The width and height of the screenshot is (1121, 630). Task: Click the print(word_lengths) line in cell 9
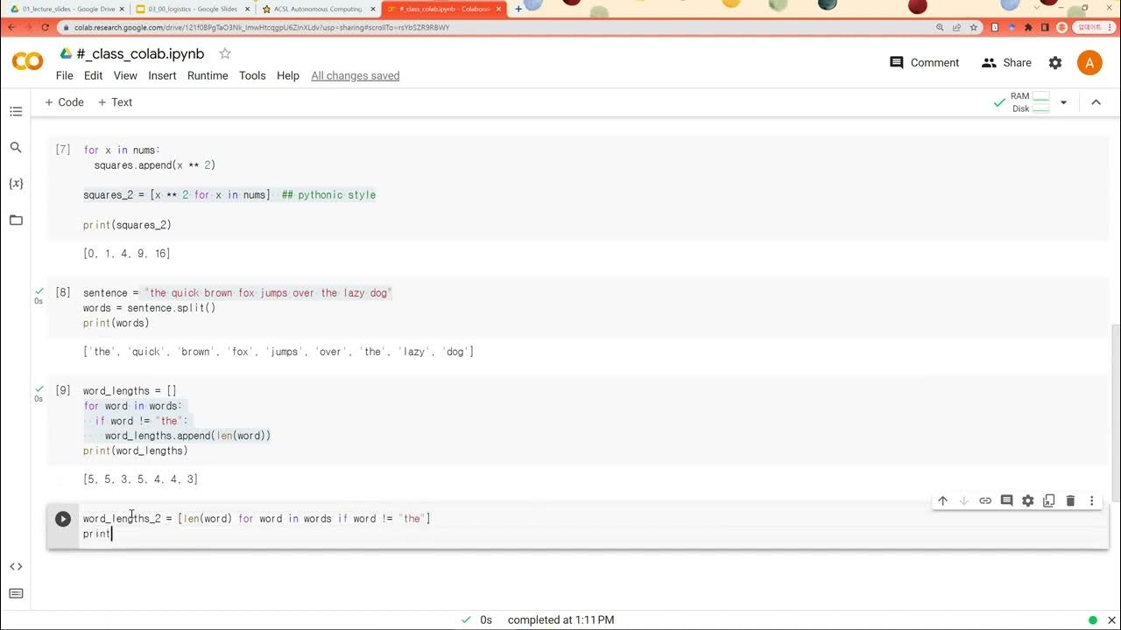point(135,451)
